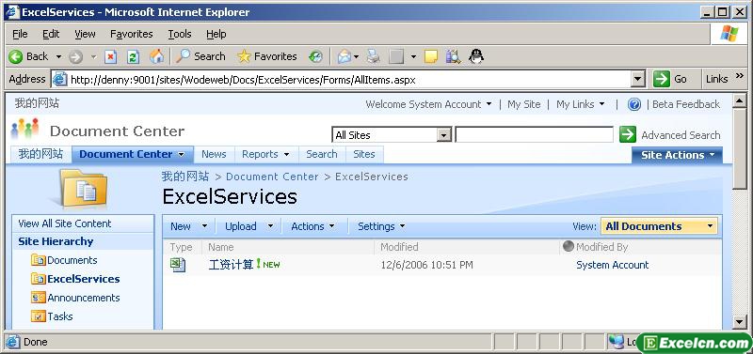Expand the address bar URL dropdown
753x354 pixels.
click(x=638, y=80)
